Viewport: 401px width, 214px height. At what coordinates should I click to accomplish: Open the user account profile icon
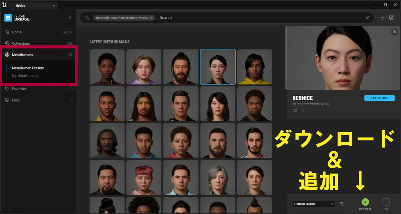click(392, 18)
